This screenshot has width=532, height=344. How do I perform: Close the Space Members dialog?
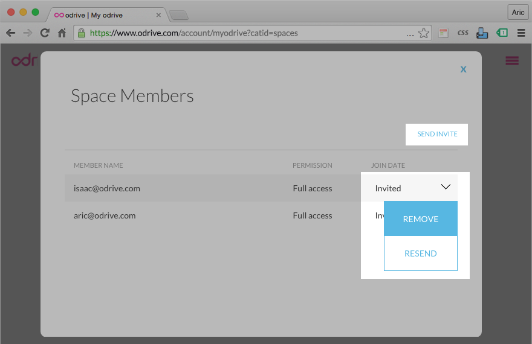tap(463, 69)
